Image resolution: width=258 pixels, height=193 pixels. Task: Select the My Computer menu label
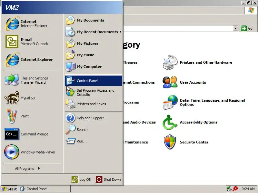89,67
